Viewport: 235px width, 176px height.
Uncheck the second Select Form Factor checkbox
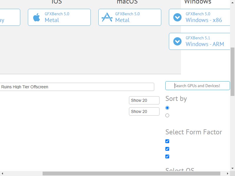167,149
